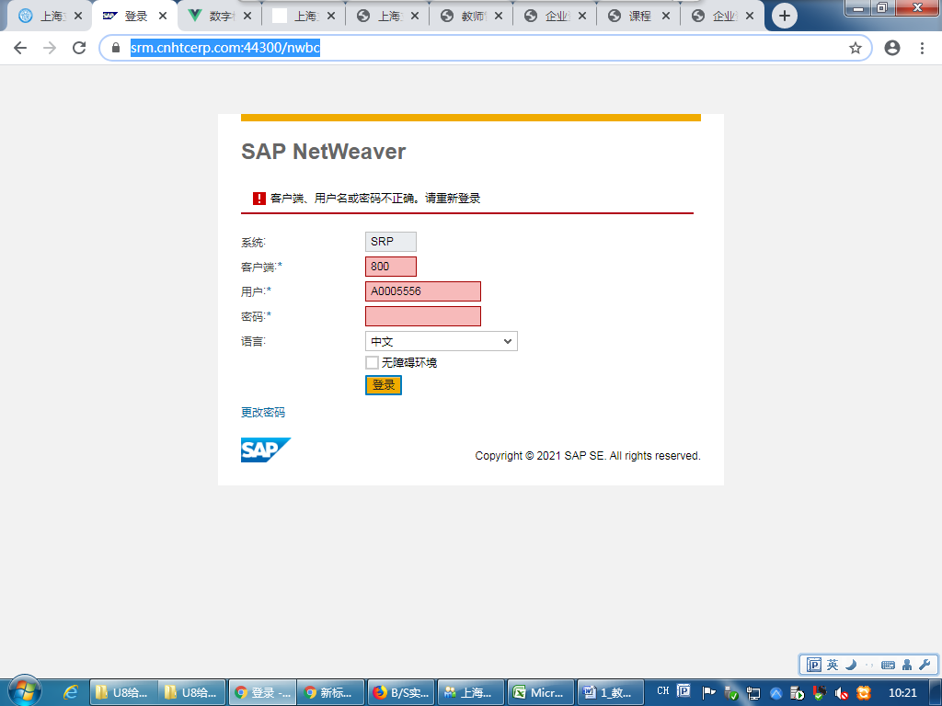Launch Internet Explorer from the taskbar
Viewport: 942px width, 706px height.
(70, 692)
